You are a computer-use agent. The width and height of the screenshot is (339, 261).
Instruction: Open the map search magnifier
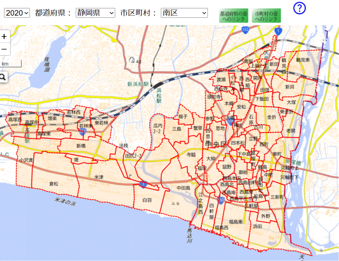[3, 77]
